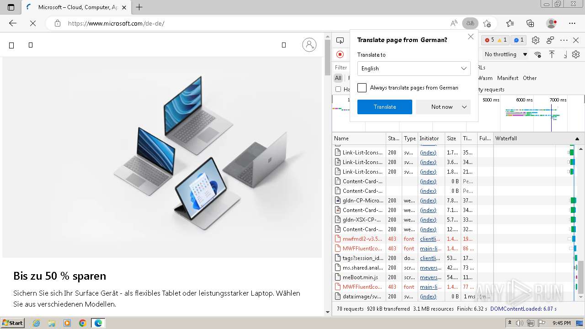Sort by the Waterfall column arrow
Screen dimensions: 585x329
577,138
